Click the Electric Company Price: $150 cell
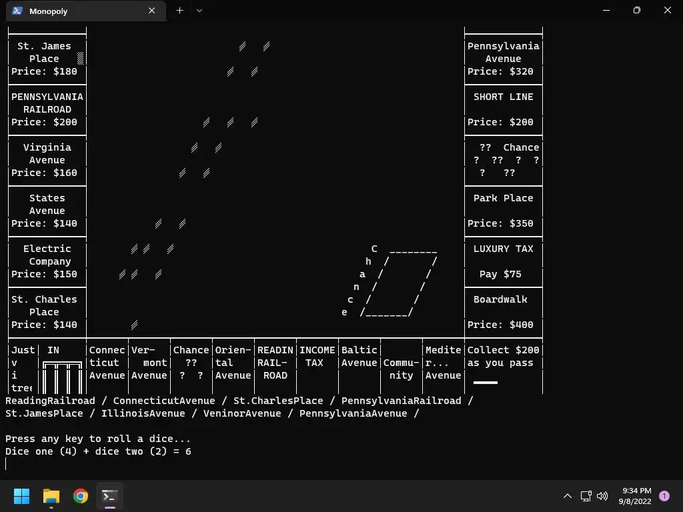 click(47, 261)
